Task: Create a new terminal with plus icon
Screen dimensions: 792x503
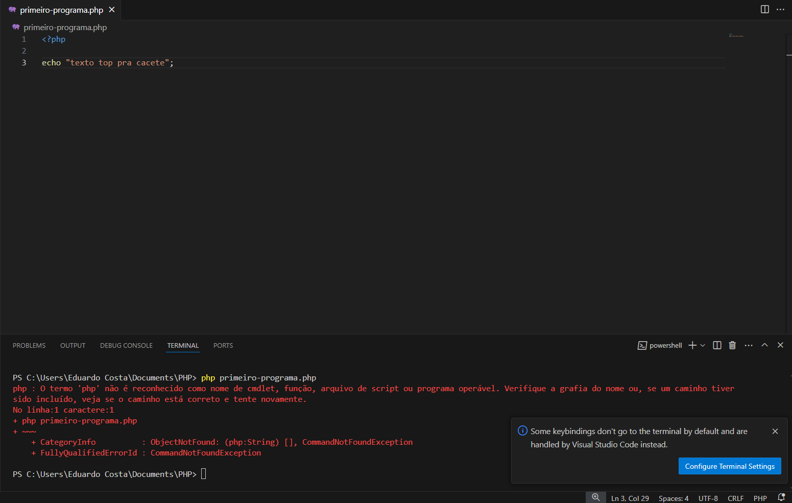Action: (692, 346)
